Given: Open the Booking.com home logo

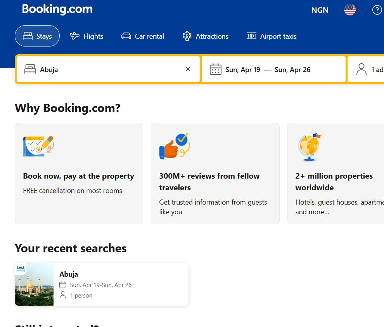Looking at the screenshot, I should (57, 9).
